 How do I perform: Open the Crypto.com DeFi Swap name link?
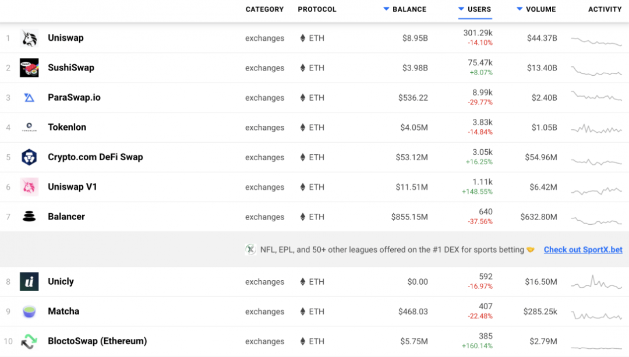[96, 157]
